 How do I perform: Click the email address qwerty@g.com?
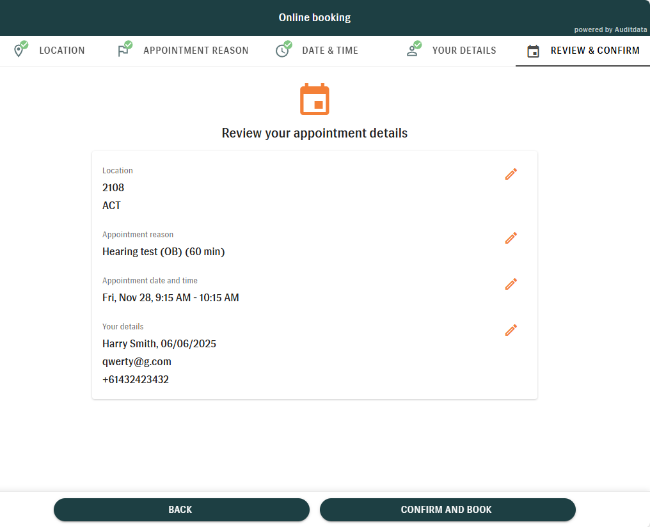(137, 362)
